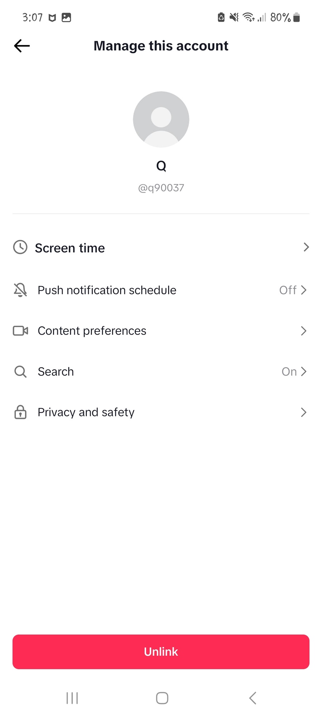Tap the Android recent apps icon

click(72, 698)
